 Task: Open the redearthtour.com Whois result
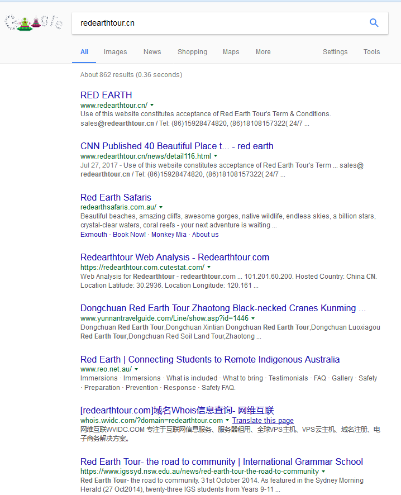click(177, 411)
